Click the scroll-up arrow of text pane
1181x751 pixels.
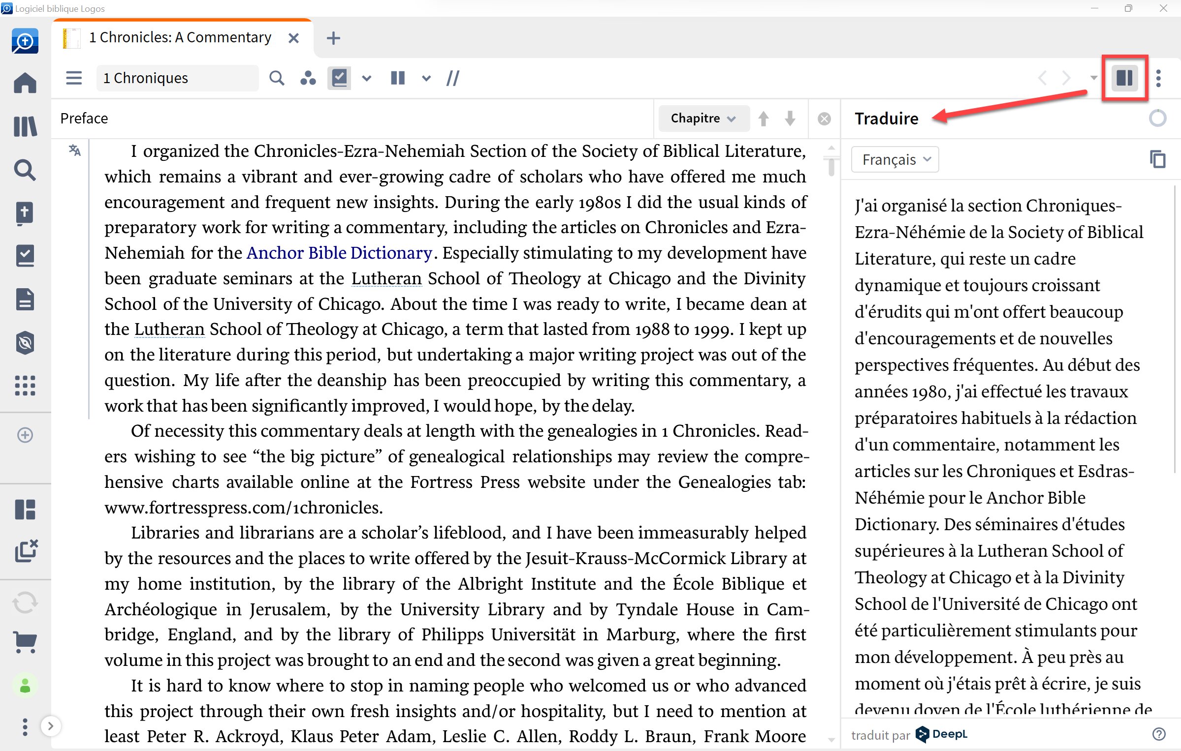(x=831, y=148)
